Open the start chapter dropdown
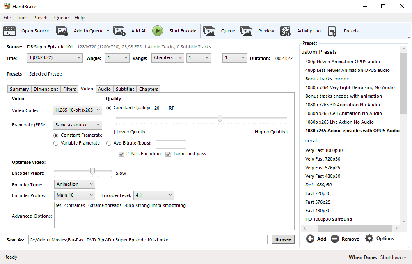This screenshot has height=264, width=412. 198,58
